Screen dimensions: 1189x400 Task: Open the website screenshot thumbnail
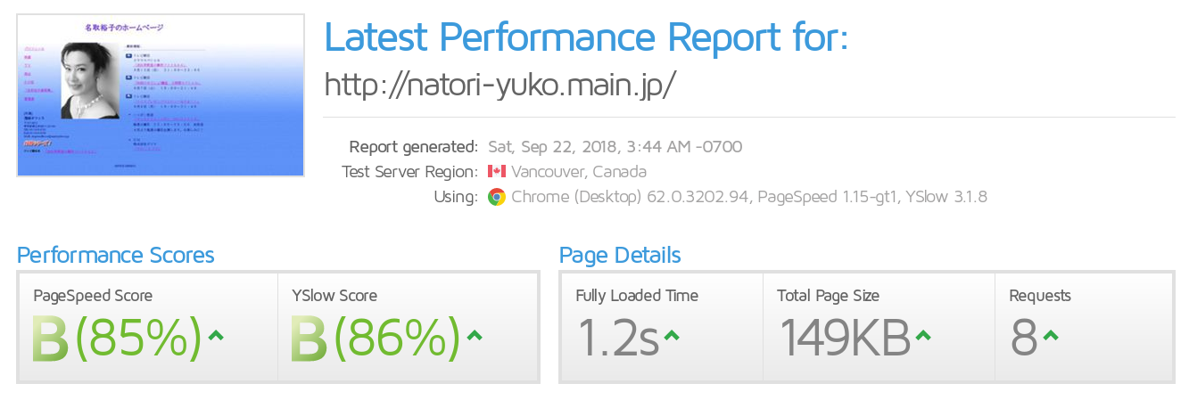point(161,95)
